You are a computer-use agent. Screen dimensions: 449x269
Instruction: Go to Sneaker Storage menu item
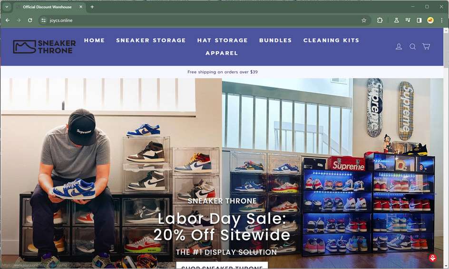(151, 40)
